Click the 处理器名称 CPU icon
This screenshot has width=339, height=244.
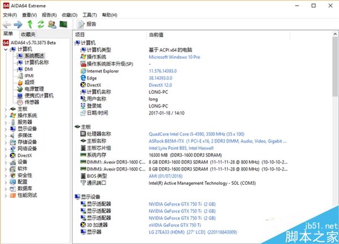83,134
